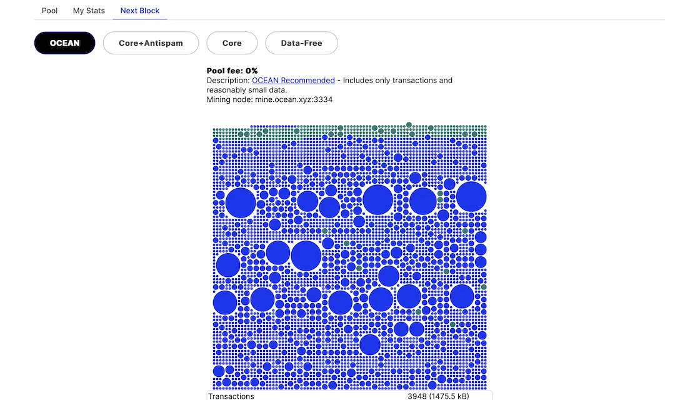Choose the OCEAN block template
700x400 pixels.
point(65,43)
